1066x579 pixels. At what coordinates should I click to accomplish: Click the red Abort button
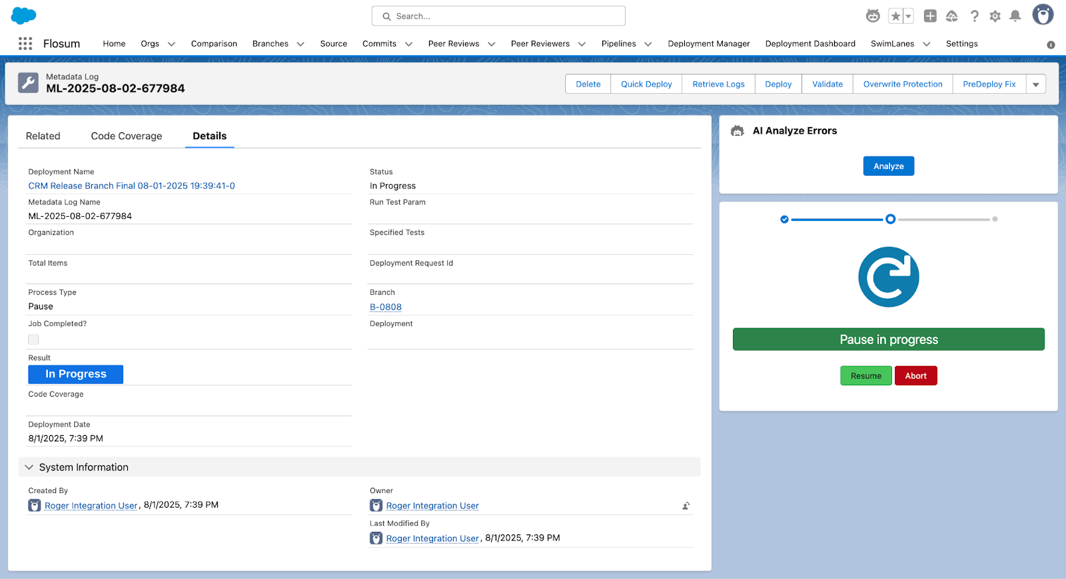(x=916, y=376)
